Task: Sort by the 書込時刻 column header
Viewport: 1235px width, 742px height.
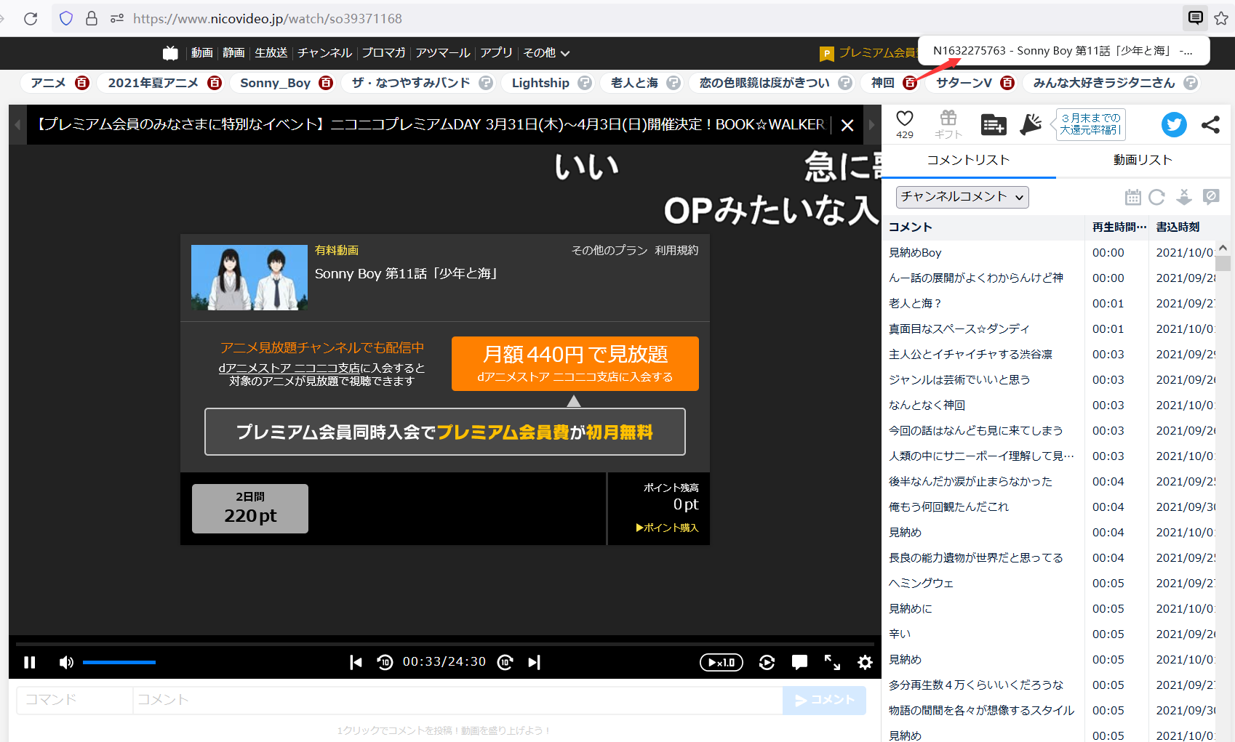Action: click(1178, 227)
